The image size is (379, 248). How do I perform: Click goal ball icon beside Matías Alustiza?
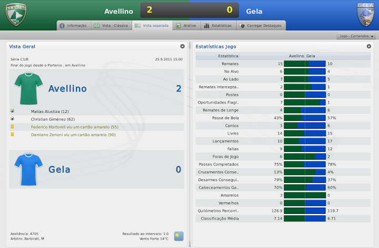pyautogui.click(x=12, y=111)
